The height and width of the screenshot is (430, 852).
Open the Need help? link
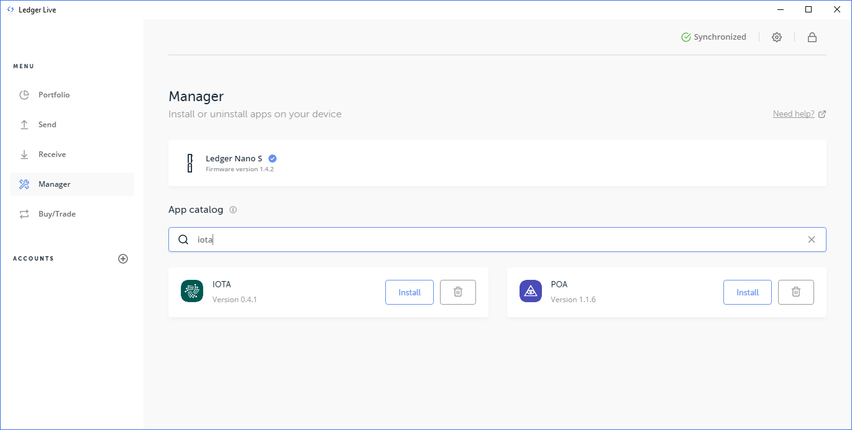794,114
